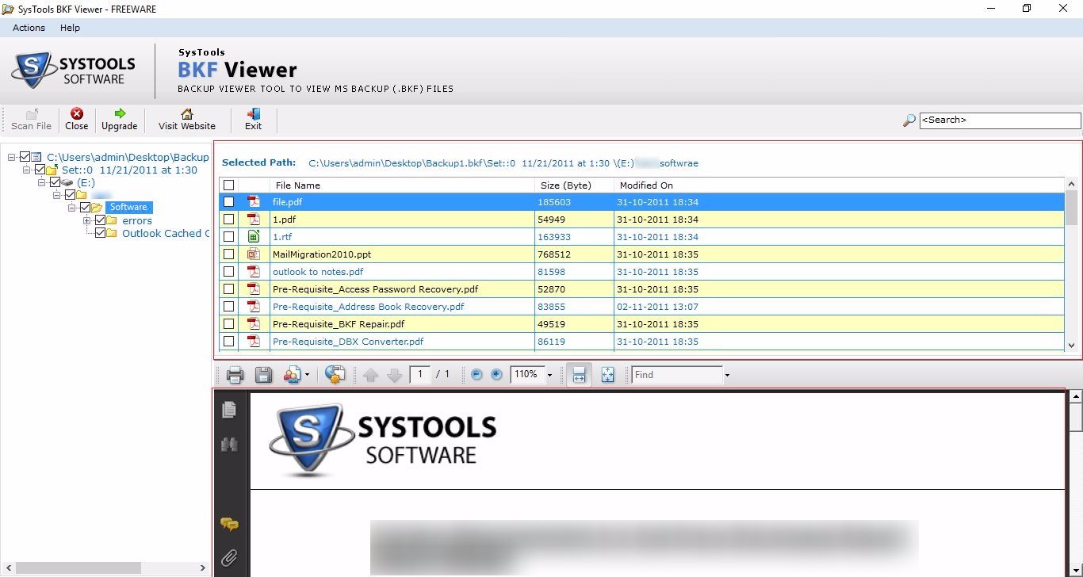Click the PDF icon of file.pdf
The image size is (1083, 577).
point(254,202)
